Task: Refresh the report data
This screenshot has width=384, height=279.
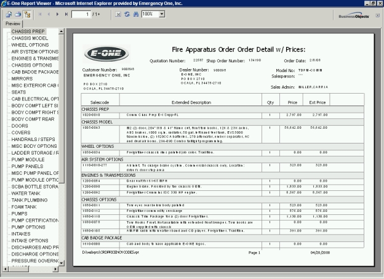Action: (x=127, y=14)
